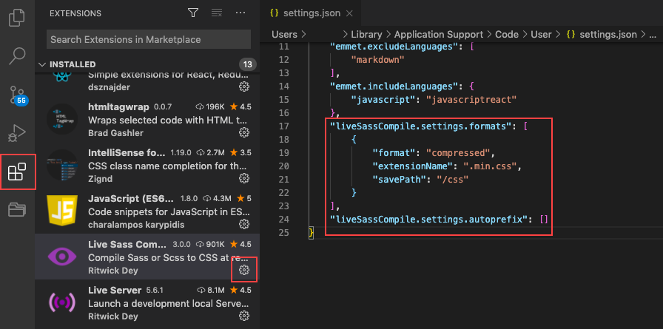This screenshot has width=663, height=329.
Task: Open the Explorer view in activity bar
Action: click(x=17, y=17)
